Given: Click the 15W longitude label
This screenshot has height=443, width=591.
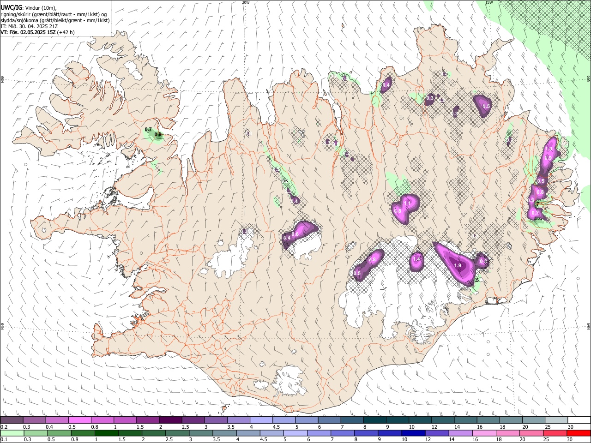Looking at the screenshot, I should 489,2.
